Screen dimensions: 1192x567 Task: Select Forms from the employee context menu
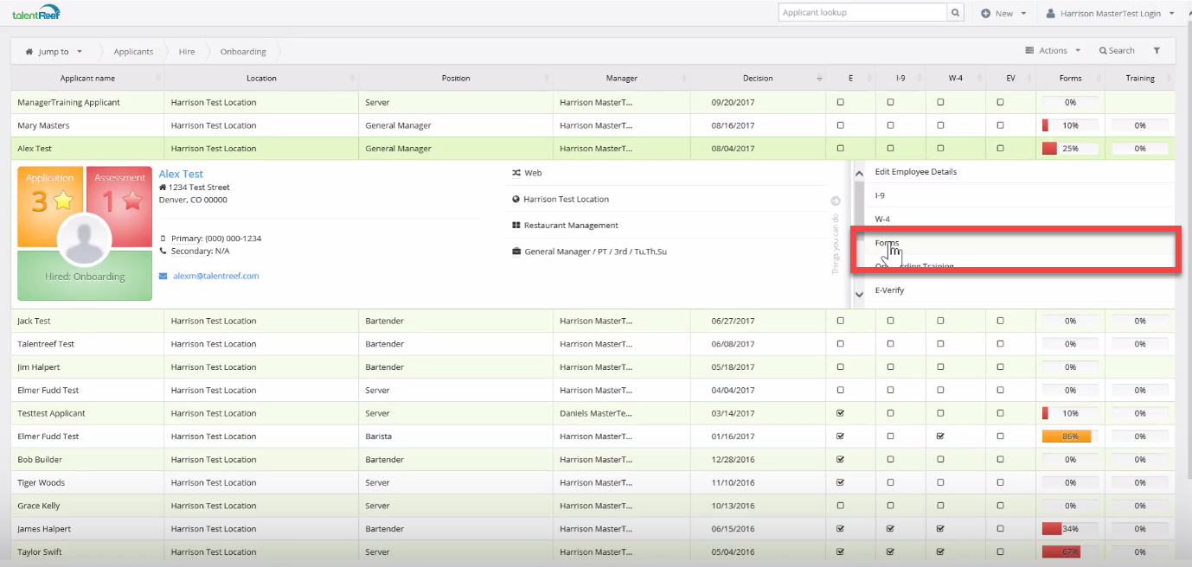point(886,243)
